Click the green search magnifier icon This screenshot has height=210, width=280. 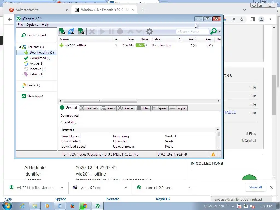213,31
